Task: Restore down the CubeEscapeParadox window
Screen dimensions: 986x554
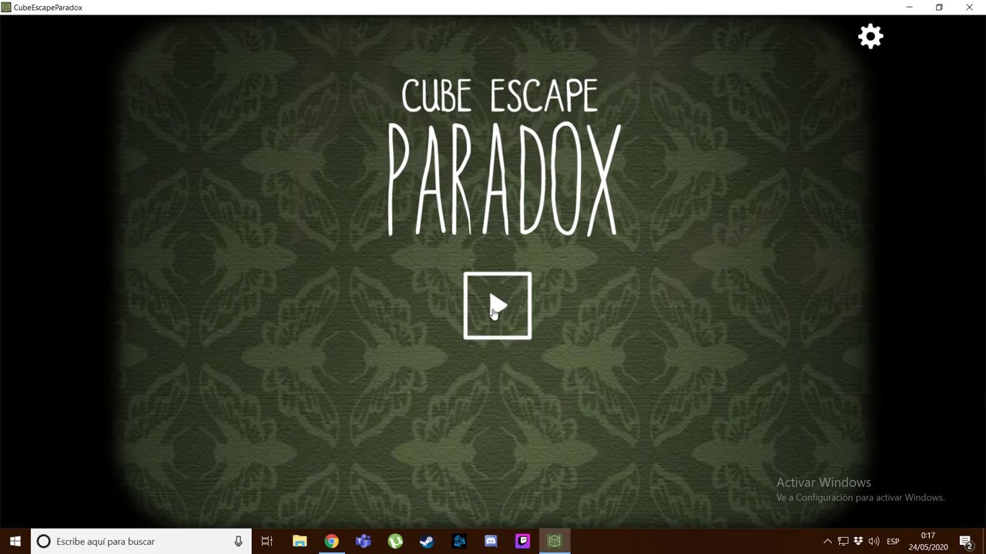Action: 939,7
